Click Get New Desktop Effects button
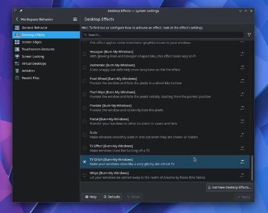This screenshot has width=268, height=213. click(x=230, y=187)
